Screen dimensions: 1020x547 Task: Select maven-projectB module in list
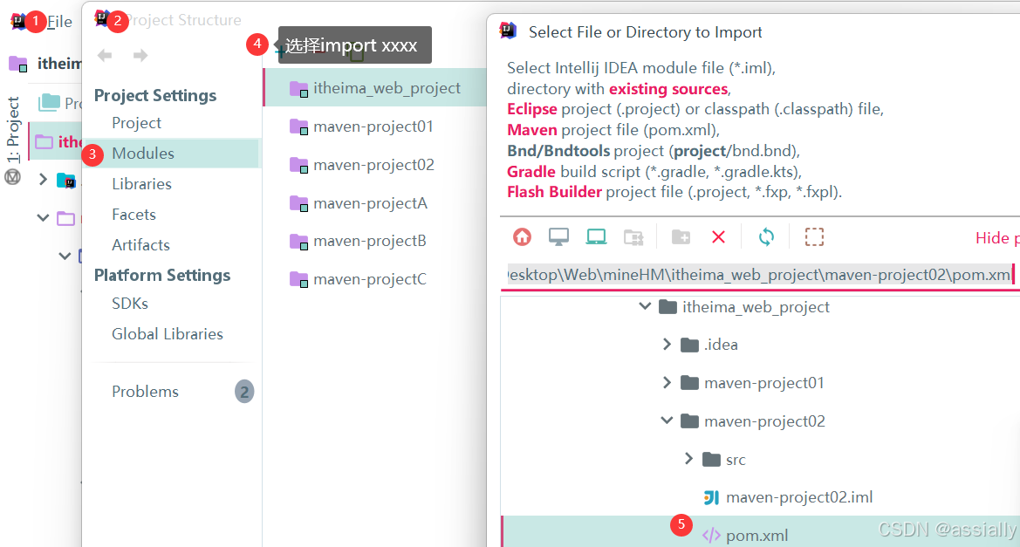click(369, 242)
